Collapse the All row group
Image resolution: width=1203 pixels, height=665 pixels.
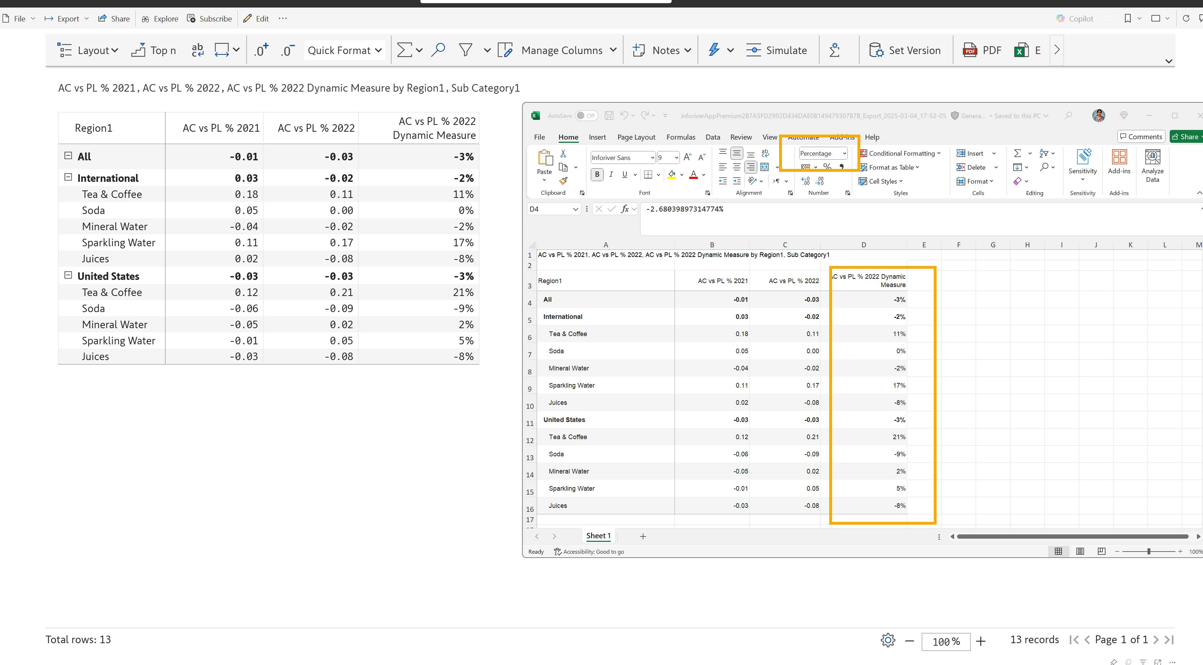(68, 155)
